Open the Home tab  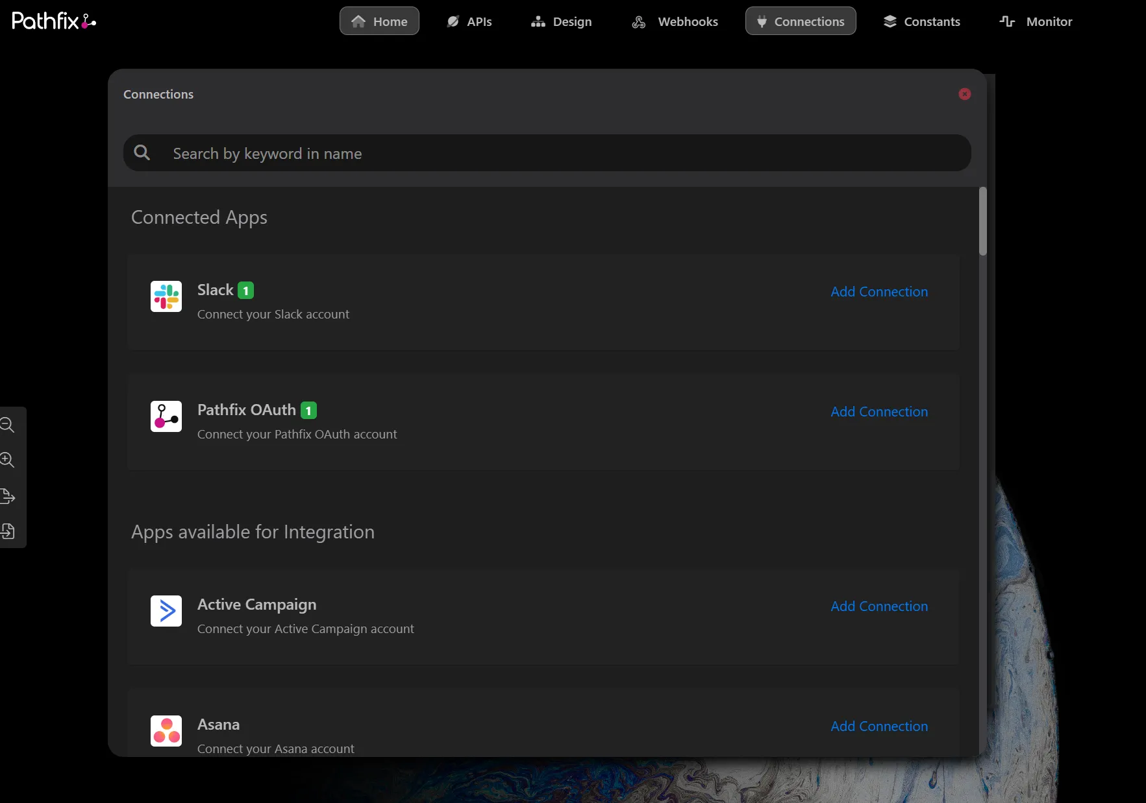379,21
